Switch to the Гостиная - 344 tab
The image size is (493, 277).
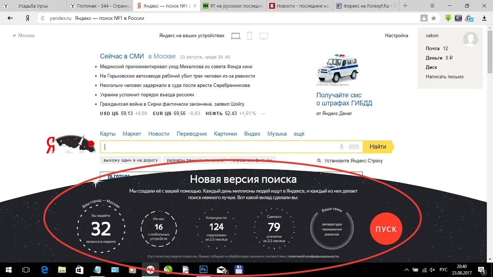(100, 6)
